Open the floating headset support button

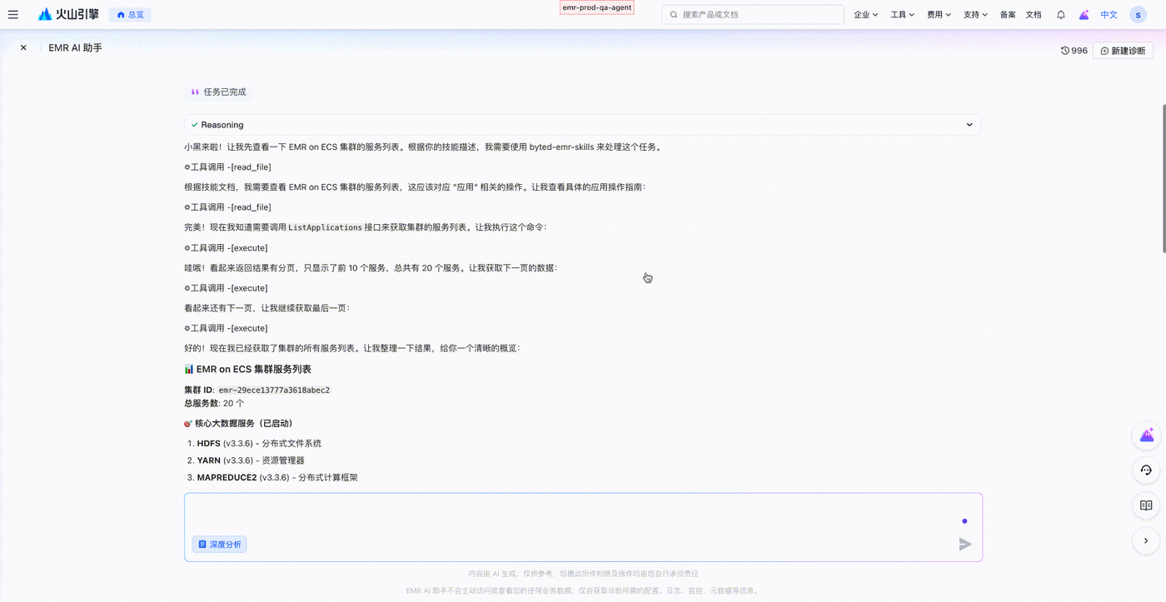coord(1146,470)
